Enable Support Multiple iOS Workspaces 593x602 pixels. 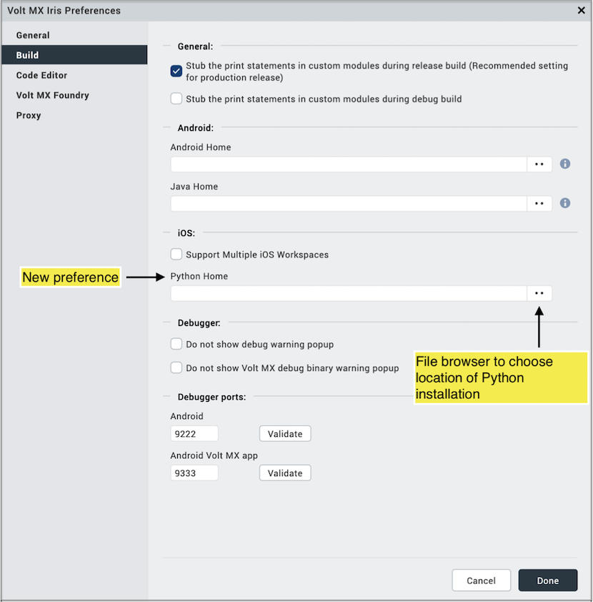(x=176, y=254)
